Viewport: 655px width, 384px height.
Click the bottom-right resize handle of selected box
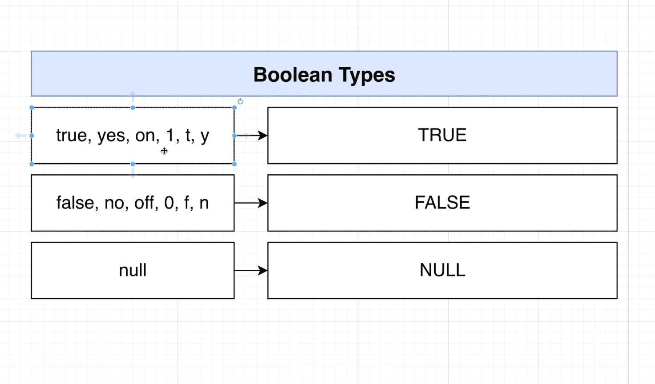pyautogui.click(x=235, y=164)
